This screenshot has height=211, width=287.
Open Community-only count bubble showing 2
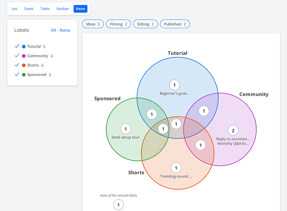pos(233,130)
